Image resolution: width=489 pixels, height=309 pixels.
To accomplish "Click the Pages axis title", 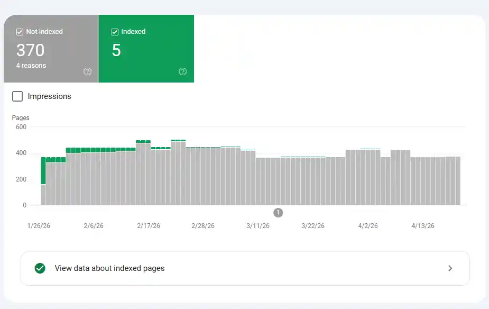I will pos(21,117).
